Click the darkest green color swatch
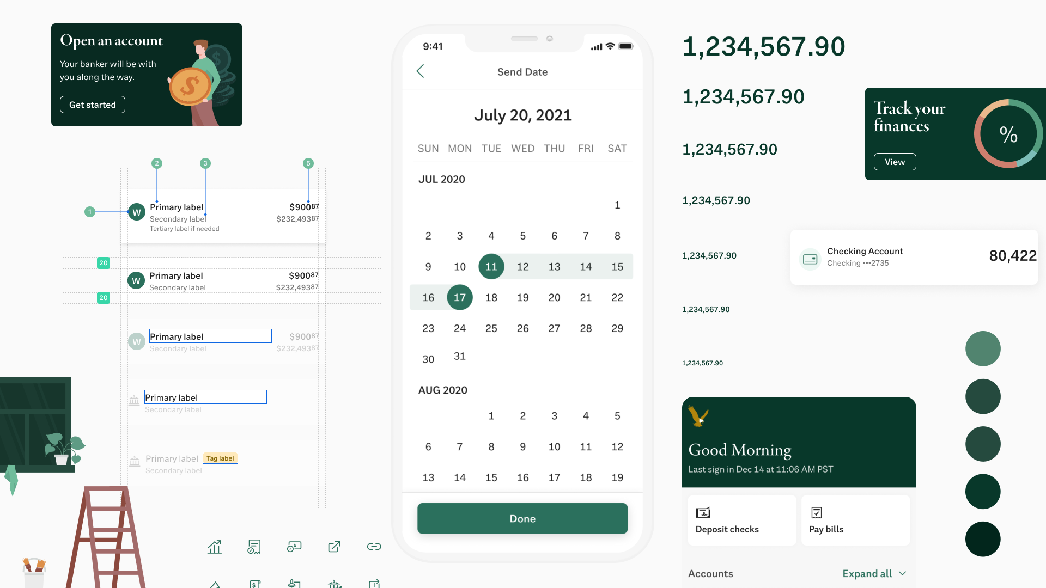Screen dimensions: 1046x588 point(982,539)
